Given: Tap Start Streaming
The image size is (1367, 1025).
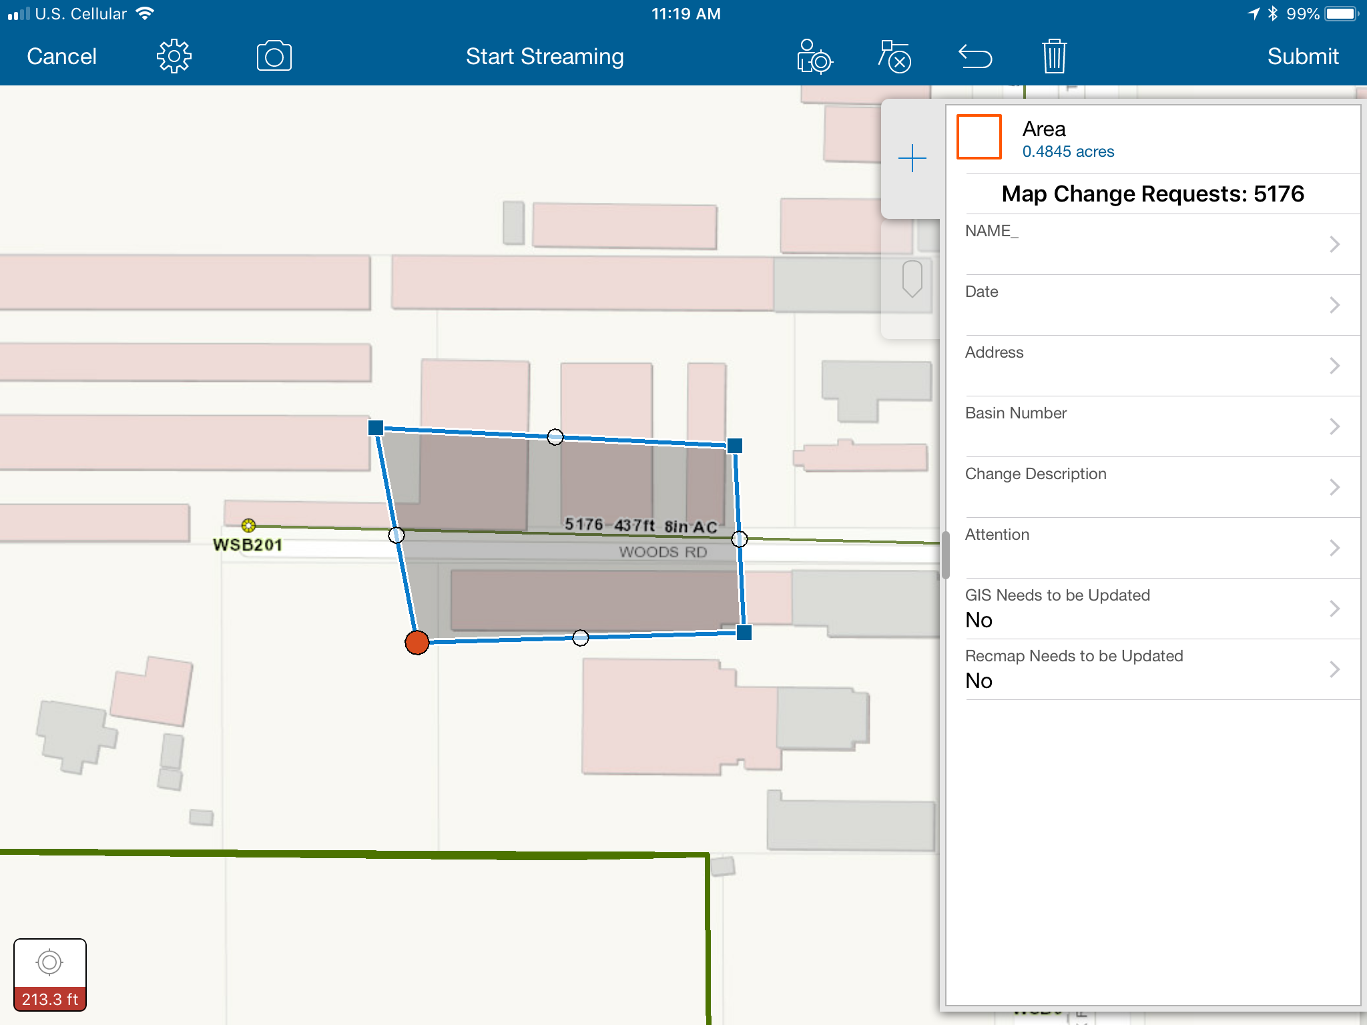Looking at the screenshot, I should (x=545, y=57).
